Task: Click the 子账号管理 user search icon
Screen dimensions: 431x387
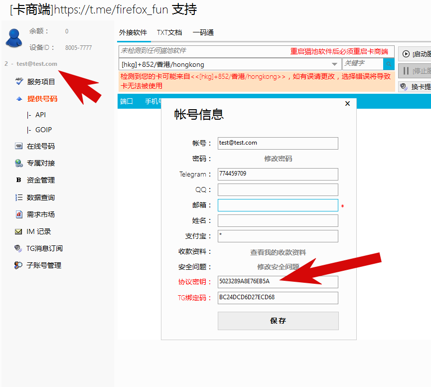Action: [18, 265]
